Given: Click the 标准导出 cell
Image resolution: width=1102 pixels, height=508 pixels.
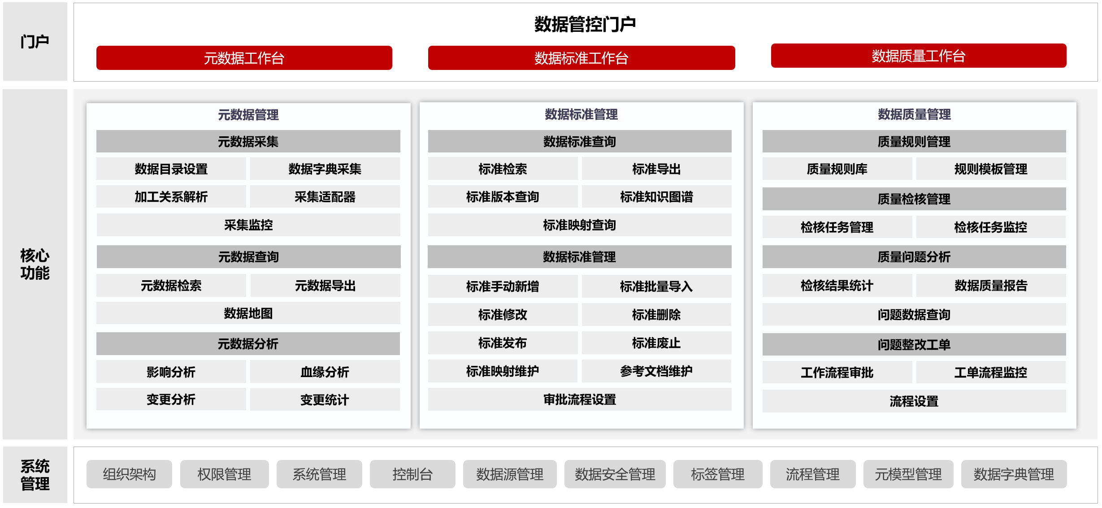Looking at the screenshot, I should click(657, 169).
